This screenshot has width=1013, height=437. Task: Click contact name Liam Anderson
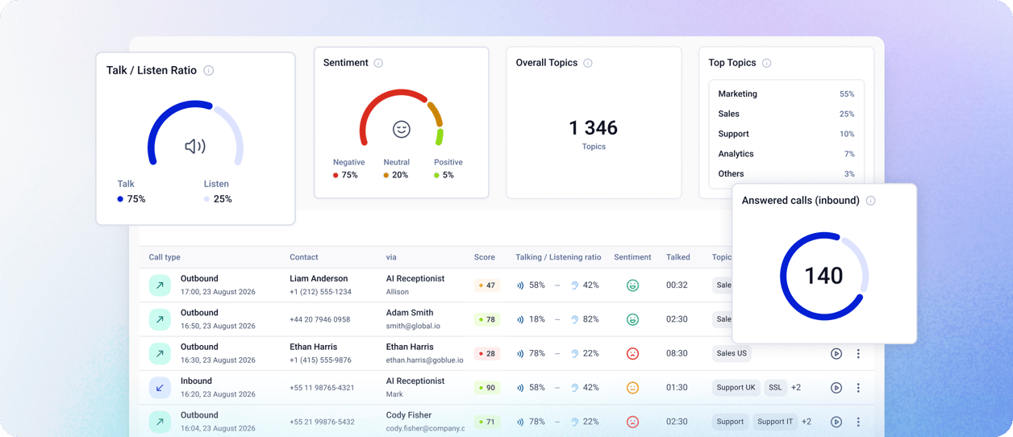(319, 279)
